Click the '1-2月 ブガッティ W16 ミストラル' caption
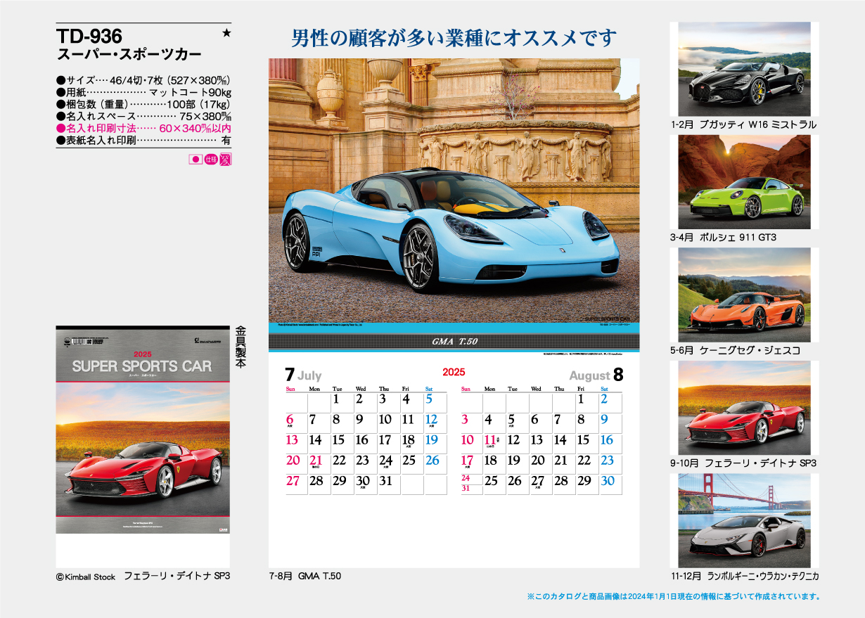This screenshot has height=618, width=865. click(x=743, y=125)
